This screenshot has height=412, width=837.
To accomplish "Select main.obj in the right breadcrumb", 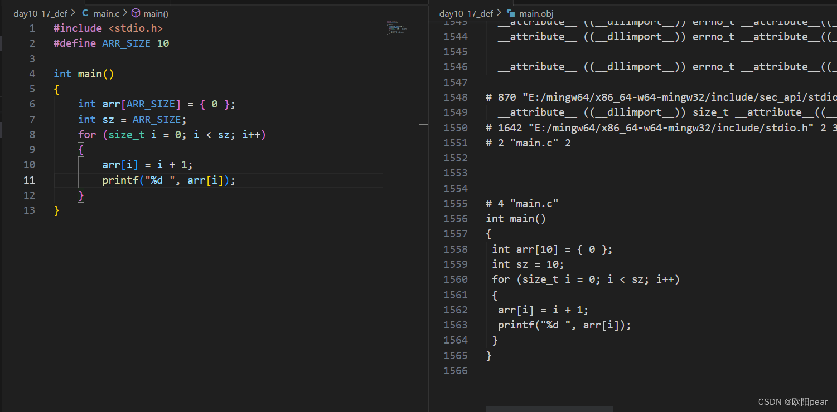I will coord(536,13).
